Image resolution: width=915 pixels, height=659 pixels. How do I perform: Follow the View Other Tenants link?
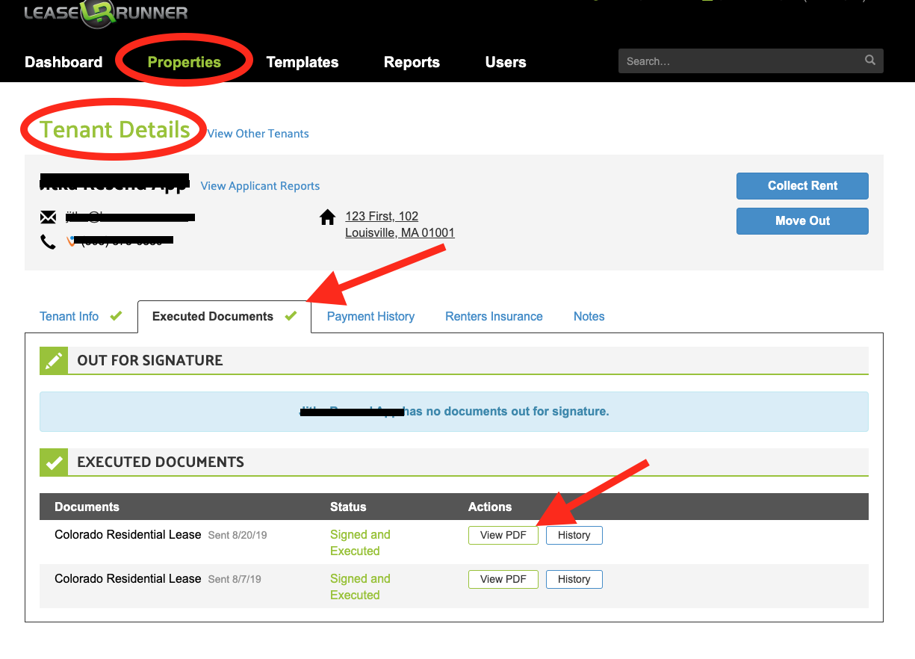pyautogui.click(x=258, y=134)
